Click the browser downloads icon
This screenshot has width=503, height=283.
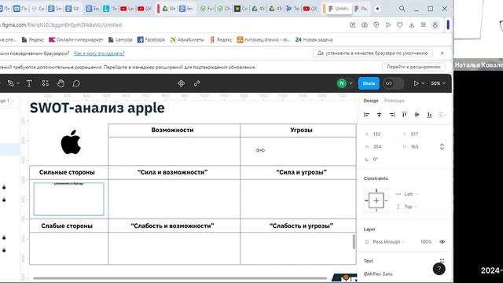(x=412, y=24)
